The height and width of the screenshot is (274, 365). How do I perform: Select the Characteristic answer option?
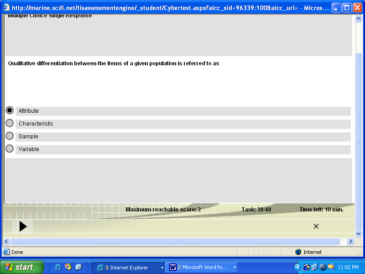10,122
